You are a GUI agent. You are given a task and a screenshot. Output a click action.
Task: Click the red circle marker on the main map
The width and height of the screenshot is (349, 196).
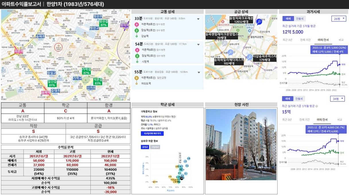(x=58, y=47)
